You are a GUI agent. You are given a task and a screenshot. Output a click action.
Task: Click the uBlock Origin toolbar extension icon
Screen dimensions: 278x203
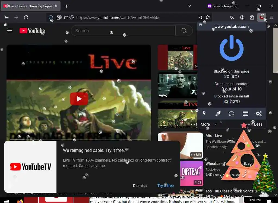pyautogui.click(x=262, y=17)
